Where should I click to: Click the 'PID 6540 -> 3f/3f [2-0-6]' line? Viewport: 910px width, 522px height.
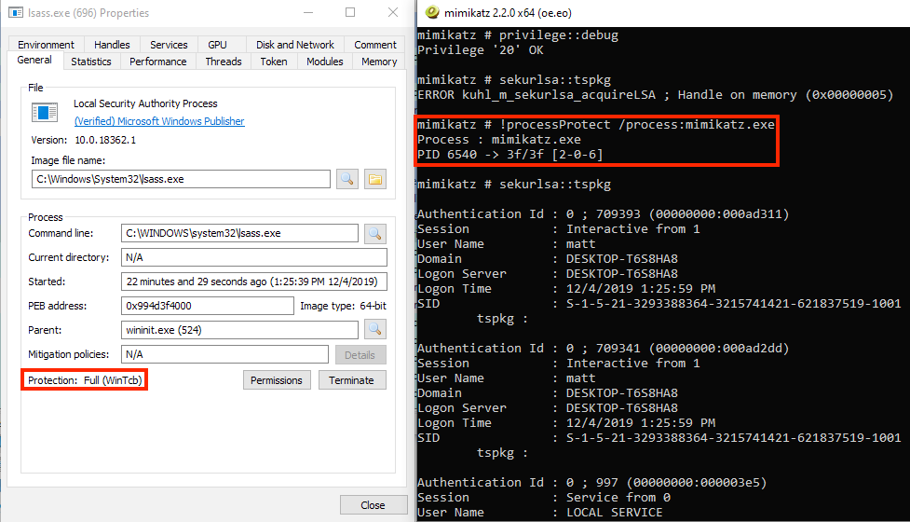tap(510, 155)
